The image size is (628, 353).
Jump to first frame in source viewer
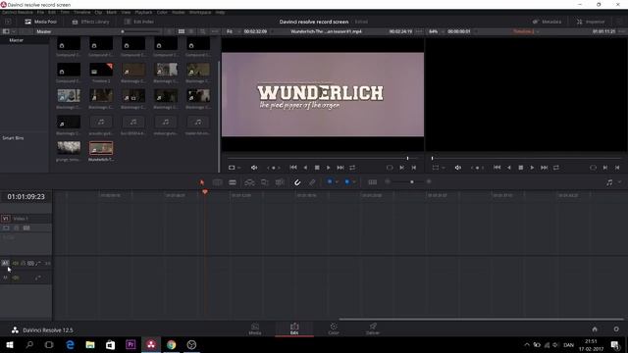[x=293, y=168]
